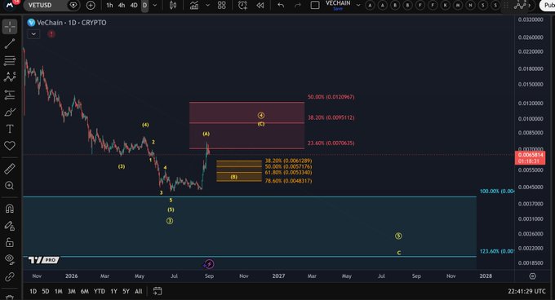555x300 pixels.
Task: Select the circled 4 wave label
Action: [x=261, y=116]
